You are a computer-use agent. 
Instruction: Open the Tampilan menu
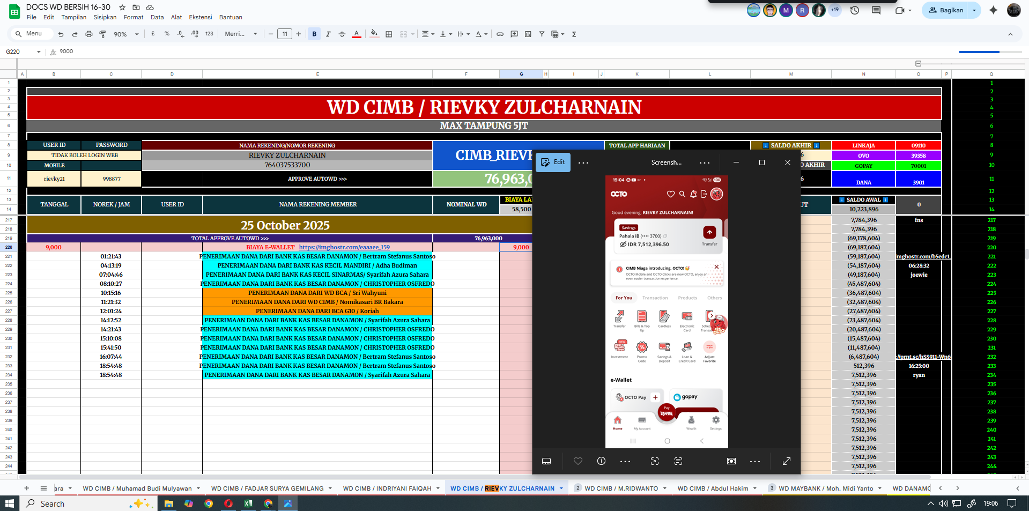pyautogui.click(x=73, y=17)
